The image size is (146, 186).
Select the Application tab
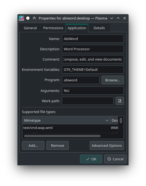pos(77,28)
